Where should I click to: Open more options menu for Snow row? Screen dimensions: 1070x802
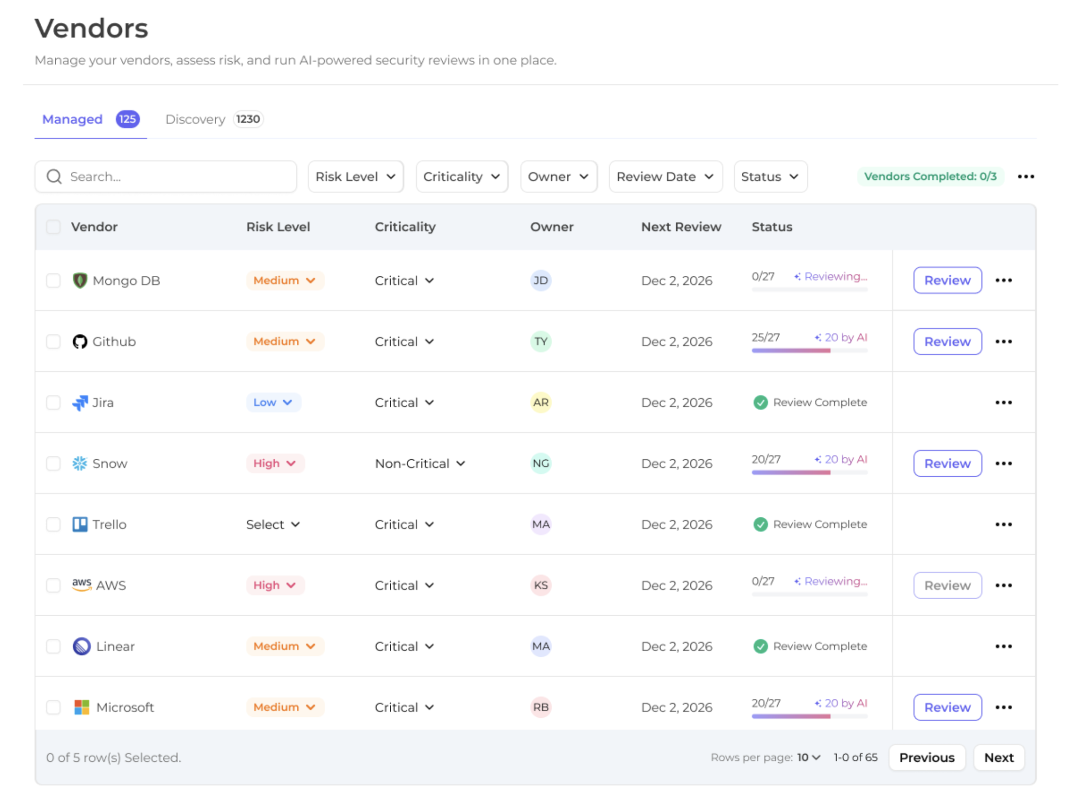(x=1003, y=463)
